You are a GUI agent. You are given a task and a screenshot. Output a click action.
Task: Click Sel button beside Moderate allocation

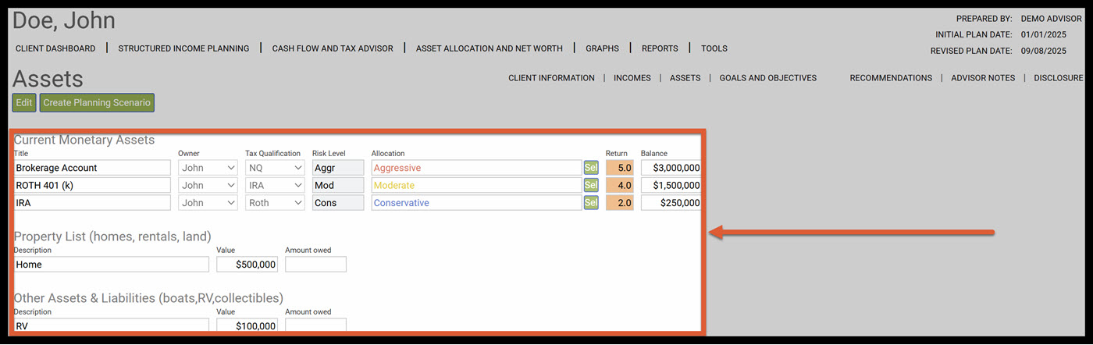tap(591, 185)
